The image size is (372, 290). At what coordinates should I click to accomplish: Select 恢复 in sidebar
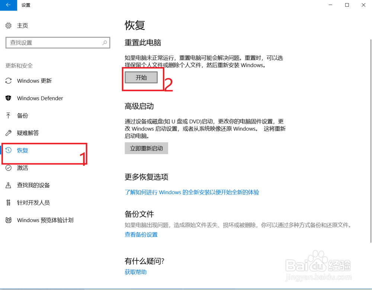[23, 150]
